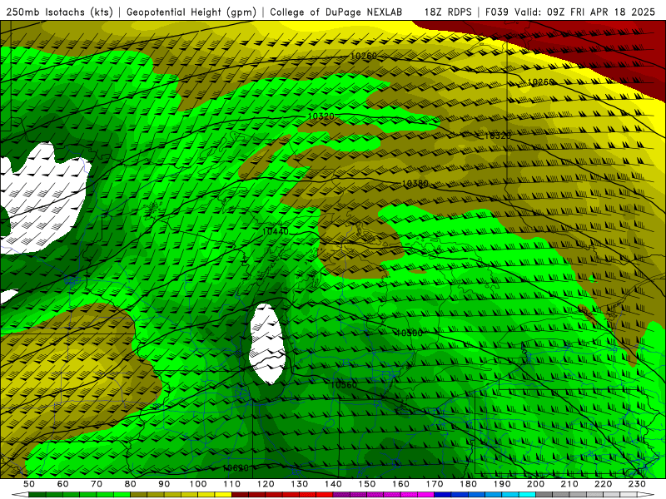Click the 10560 height contour label

click(x=344, y=385)
